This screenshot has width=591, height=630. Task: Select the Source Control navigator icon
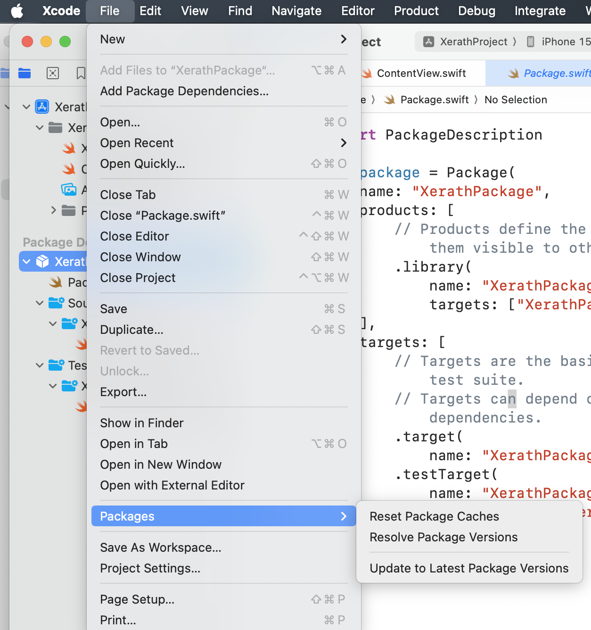click(53, 73)
